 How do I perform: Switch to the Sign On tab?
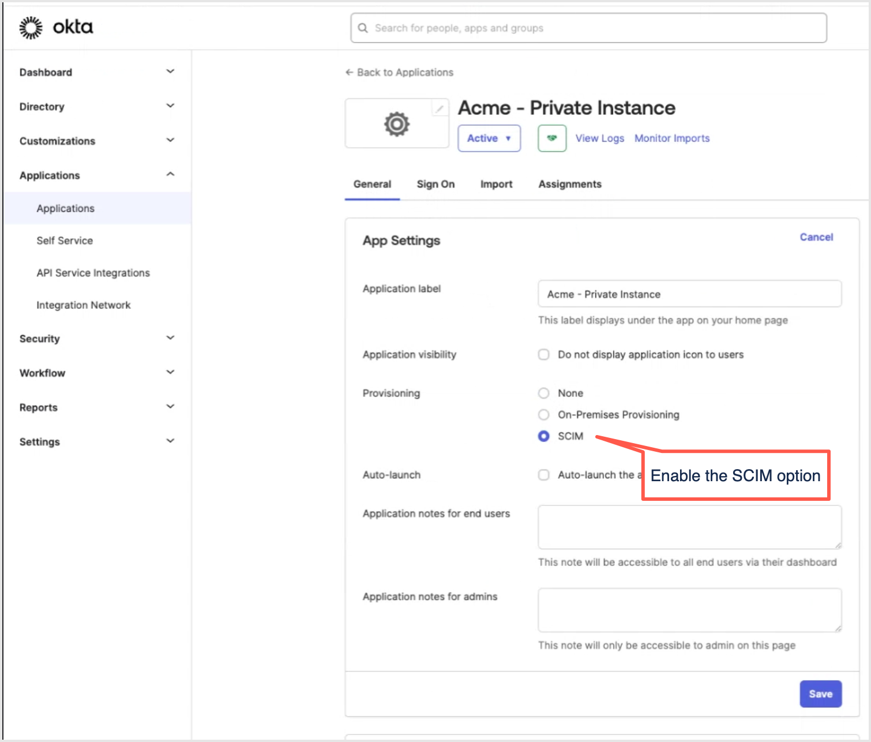[435, 184]
